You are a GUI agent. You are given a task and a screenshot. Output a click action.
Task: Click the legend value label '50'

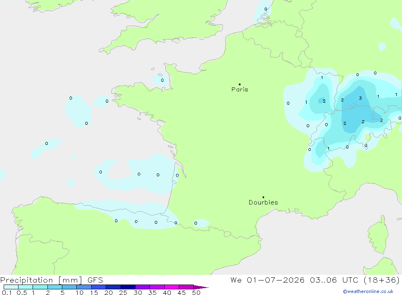point(196,293)
